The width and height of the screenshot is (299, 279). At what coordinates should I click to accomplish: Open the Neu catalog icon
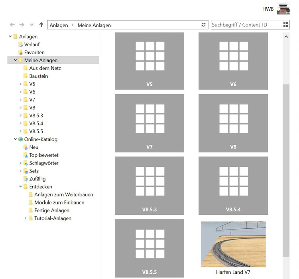[26, 147]
